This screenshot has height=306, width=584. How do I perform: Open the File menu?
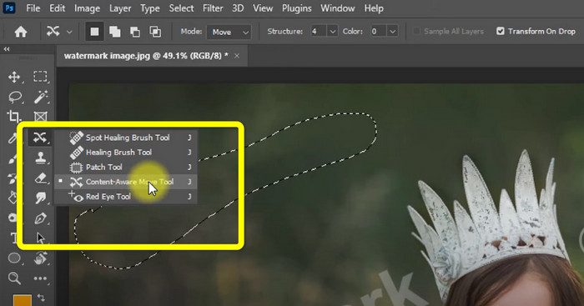point(33,8)
